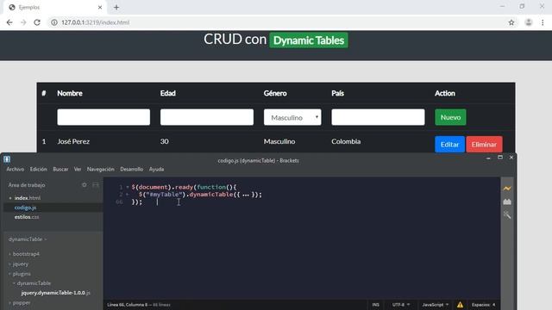Open the Ayuda menu in Brackets
The image size is (552, 310).
[x=156, y=169]
